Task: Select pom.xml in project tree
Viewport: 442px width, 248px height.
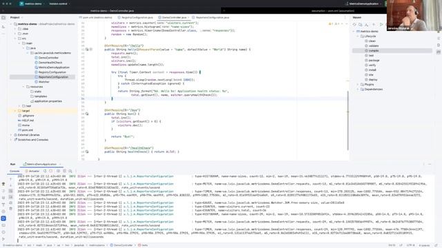Action: point(27,130)
